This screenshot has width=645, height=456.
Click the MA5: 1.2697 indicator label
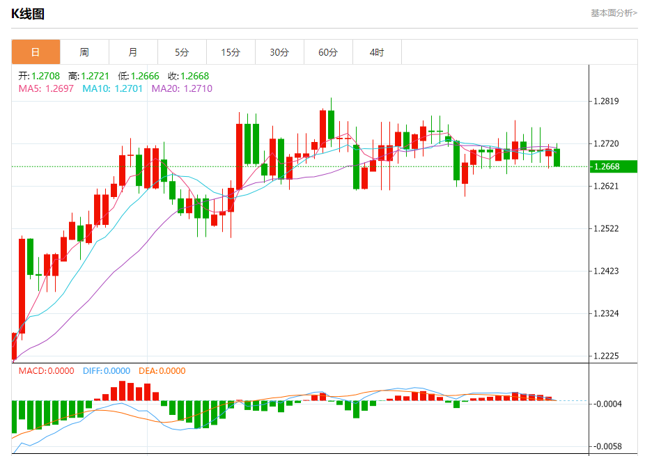tap(46, 88)
